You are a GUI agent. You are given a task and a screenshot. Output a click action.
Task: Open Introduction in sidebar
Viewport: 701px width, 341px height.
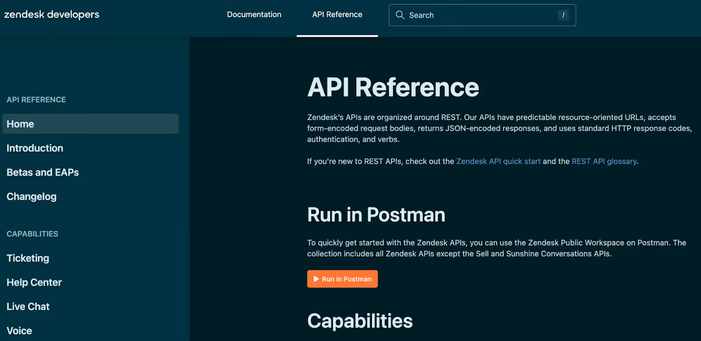coord(35,148)
